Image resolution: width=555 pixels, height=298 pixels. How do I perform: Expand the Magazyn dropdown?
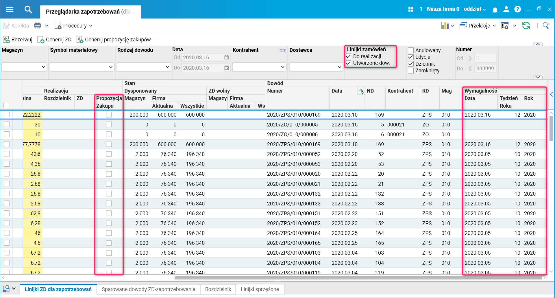pos(43,67)
